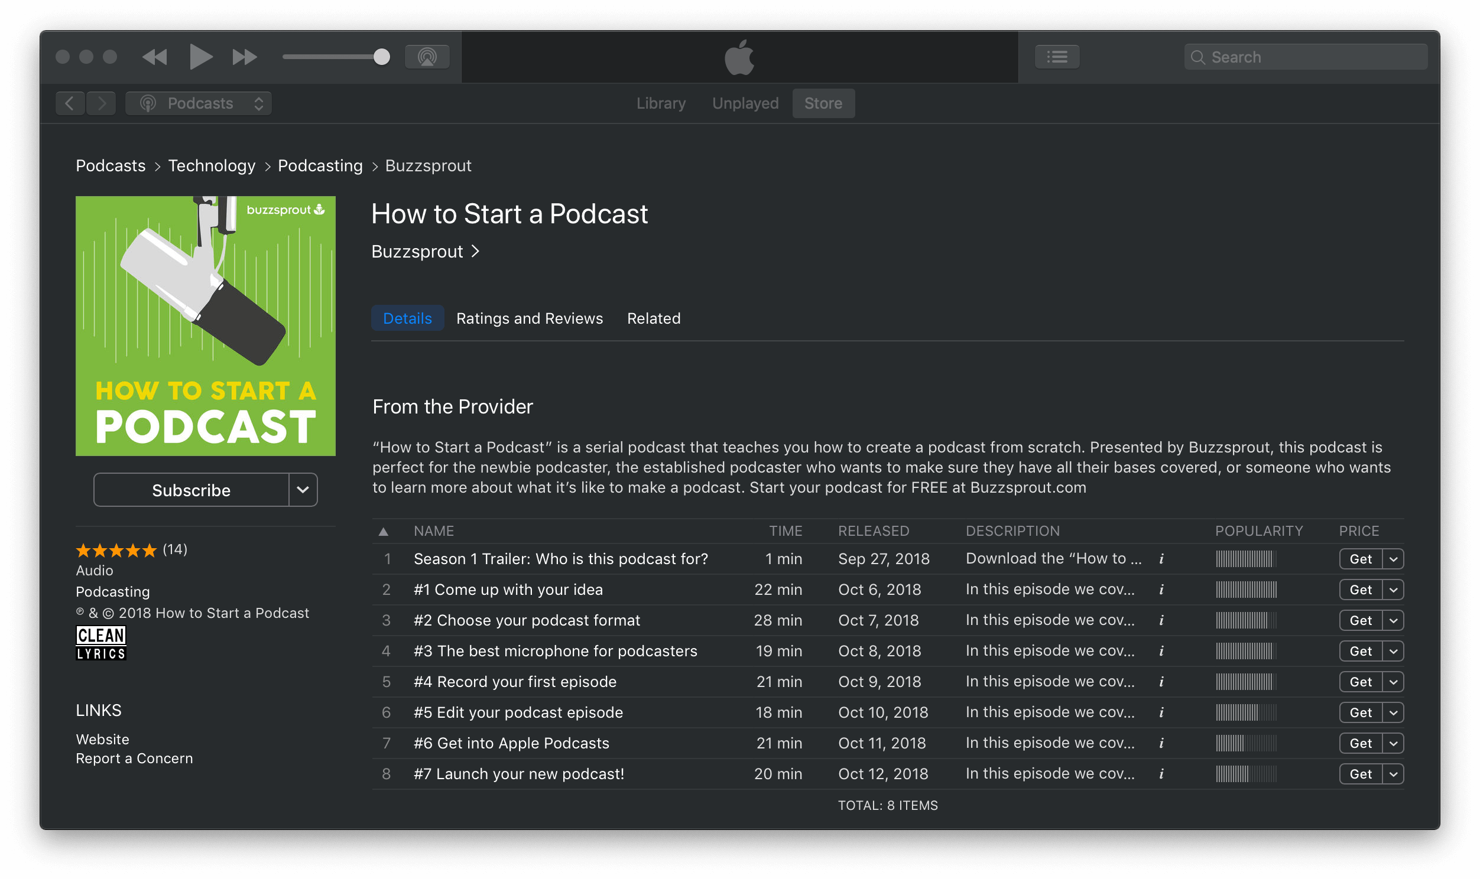1480x879 pixels.
Task: Show info for #2 Choose your podcast format
Action: (x=1162, y=621)
